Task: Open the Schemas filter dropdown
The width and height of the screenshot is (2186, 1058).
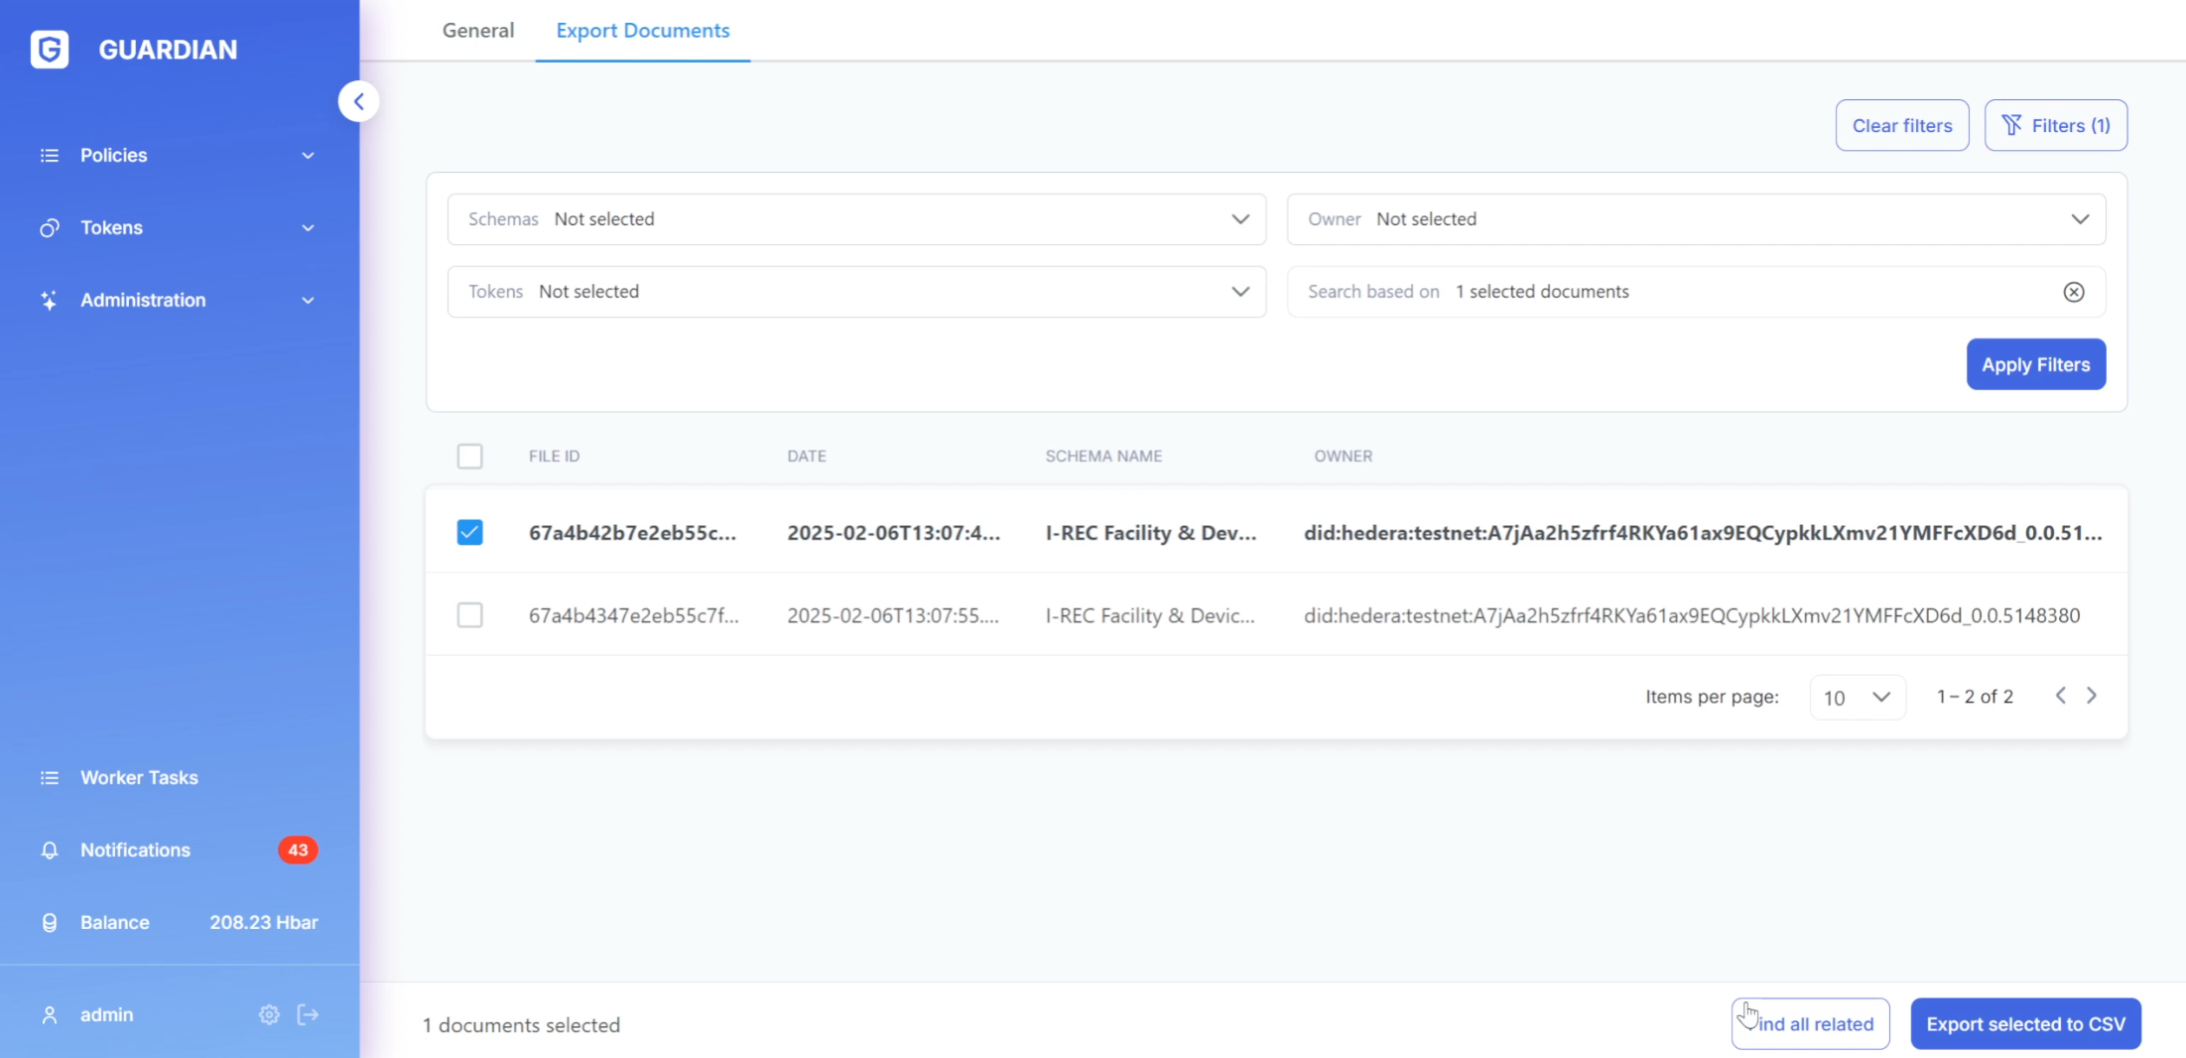Action: click(x=856, y=219)
